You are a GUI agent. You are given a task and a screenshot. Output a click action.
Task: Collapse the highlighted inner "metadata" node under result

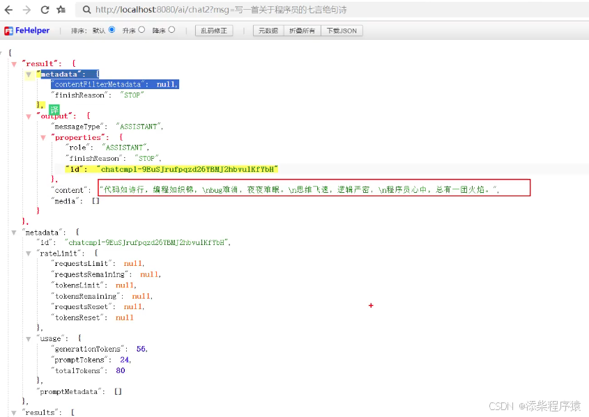[29, 74]
